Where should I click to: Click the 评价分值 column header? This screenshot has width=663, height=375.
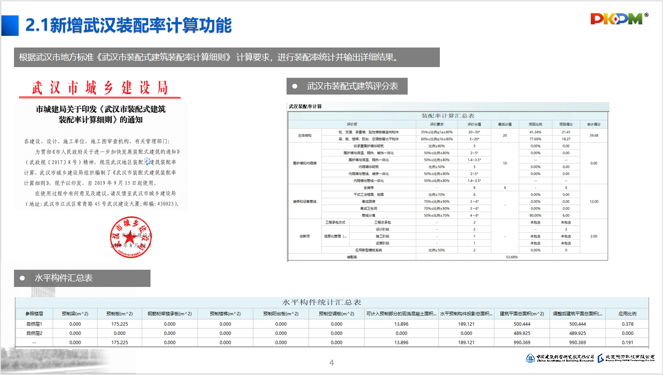(x=474, y=124)
